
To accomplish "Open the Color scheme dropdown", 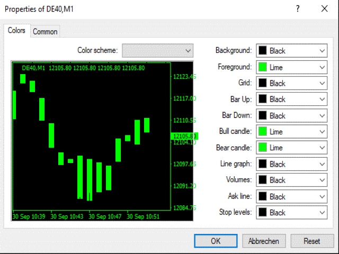I will click(x=158, y=51).
